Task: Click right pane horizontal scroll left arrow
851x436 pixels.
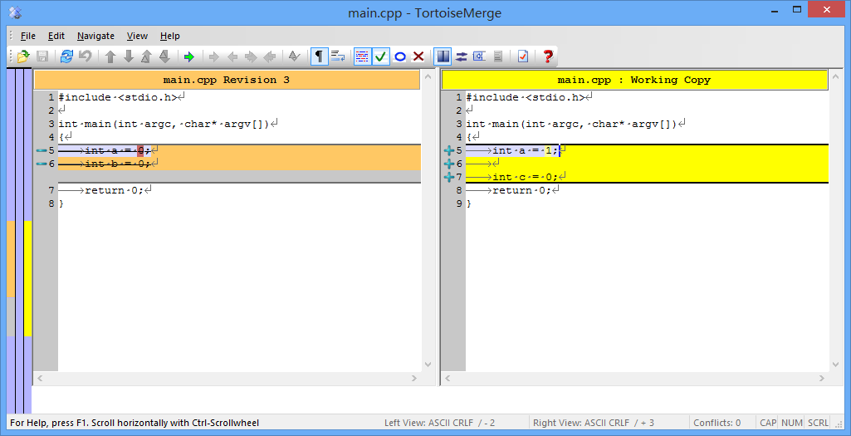Action: click(x=447, y=379)
